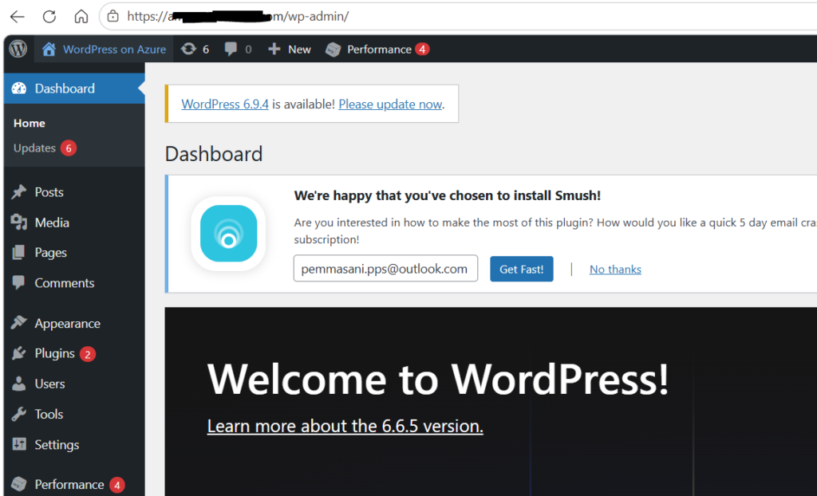Screen dimensions: 817x496
Task: Click the WordPress 6.9.4 link
Action: [x=225, y=104]
